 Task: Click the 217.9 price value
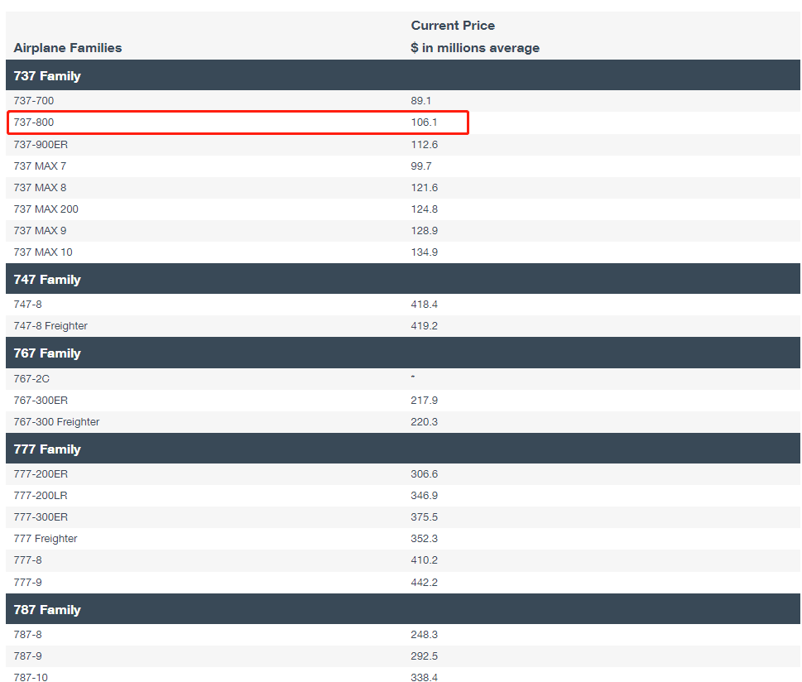click(x=424, y=401)
